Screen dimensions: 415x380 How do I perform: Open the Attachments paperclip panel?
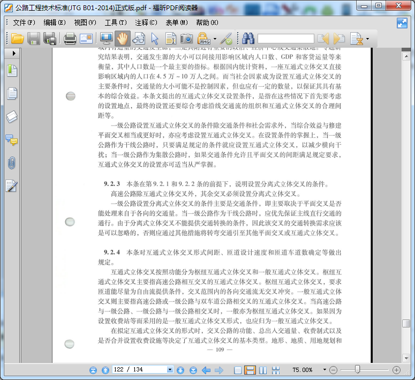click(x=12, y=163)
